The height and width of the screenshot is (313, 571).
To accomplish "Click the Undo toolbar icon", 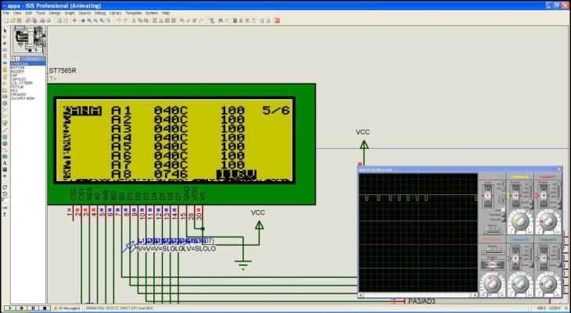I will coord(119,21).
